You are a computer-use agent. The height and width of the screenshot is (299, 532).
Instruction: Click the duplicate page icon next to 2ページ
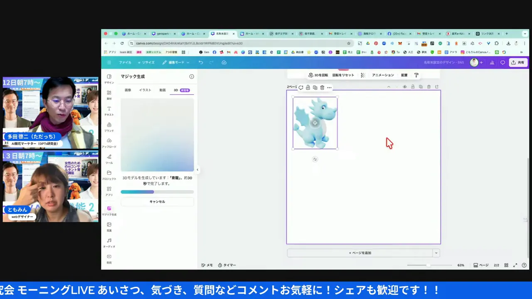pos(315,88)
